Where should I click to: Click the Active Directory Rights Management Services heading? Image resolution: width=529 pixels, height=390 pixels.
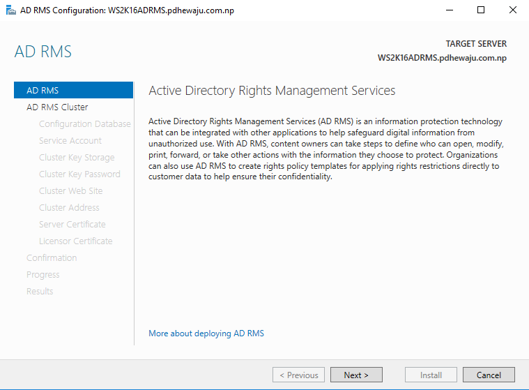point(272,91)
